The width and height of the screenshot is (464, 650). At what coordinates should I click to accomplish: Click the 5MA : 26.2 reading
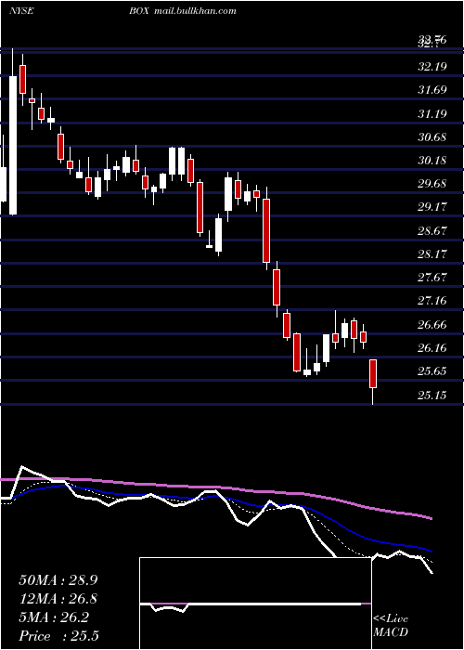54,617
